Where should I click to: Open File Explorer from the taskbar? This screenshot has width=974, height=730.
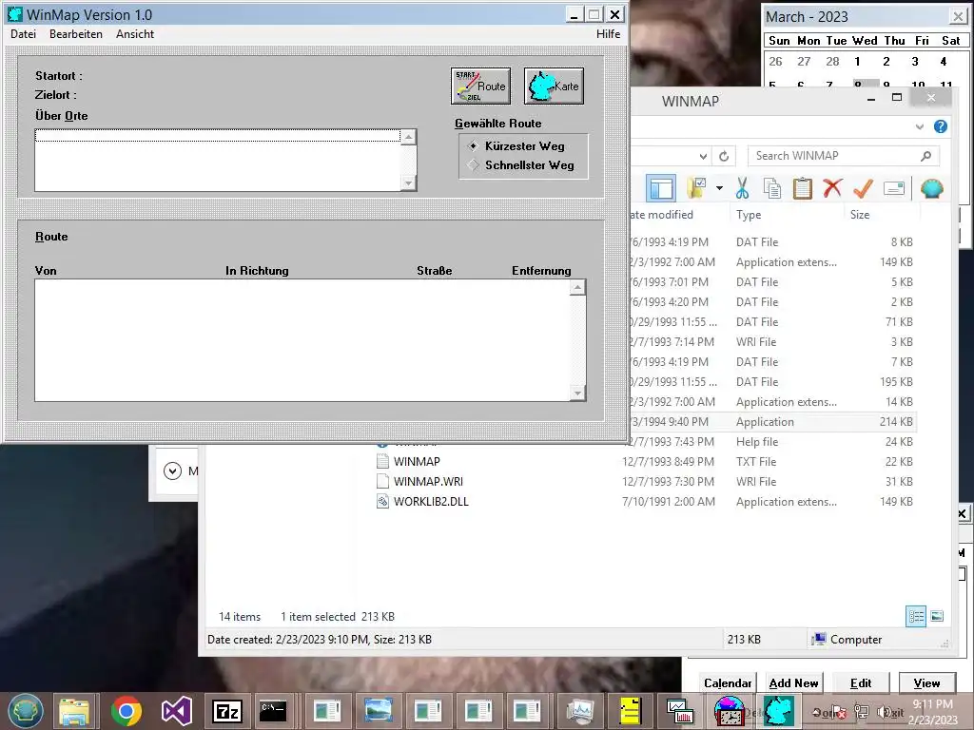74,711
